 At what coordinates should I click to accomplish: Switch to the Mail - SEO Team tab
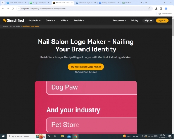pyautogui.click(x=16, y=3)
